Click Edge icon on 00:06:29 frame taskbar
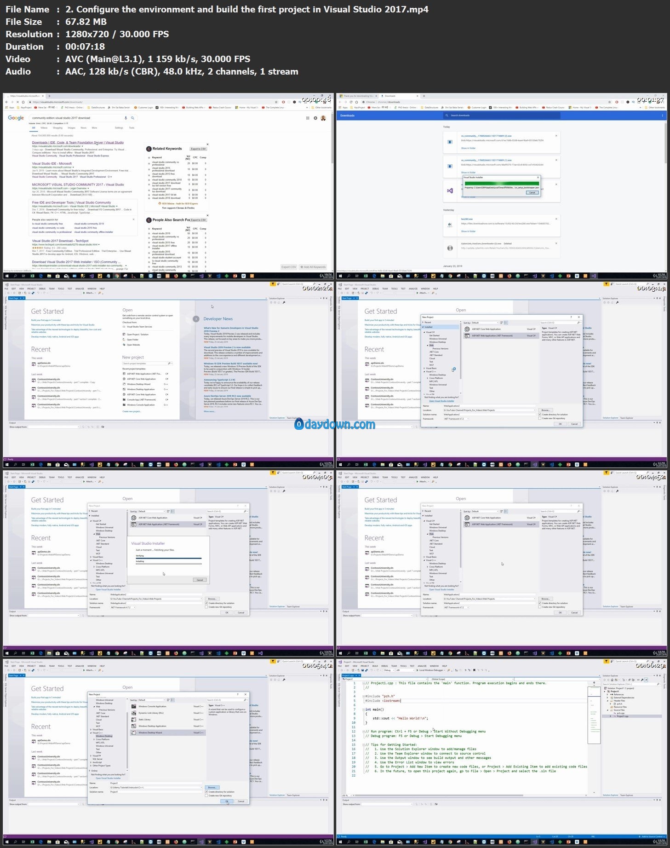 tap(374, 842)
